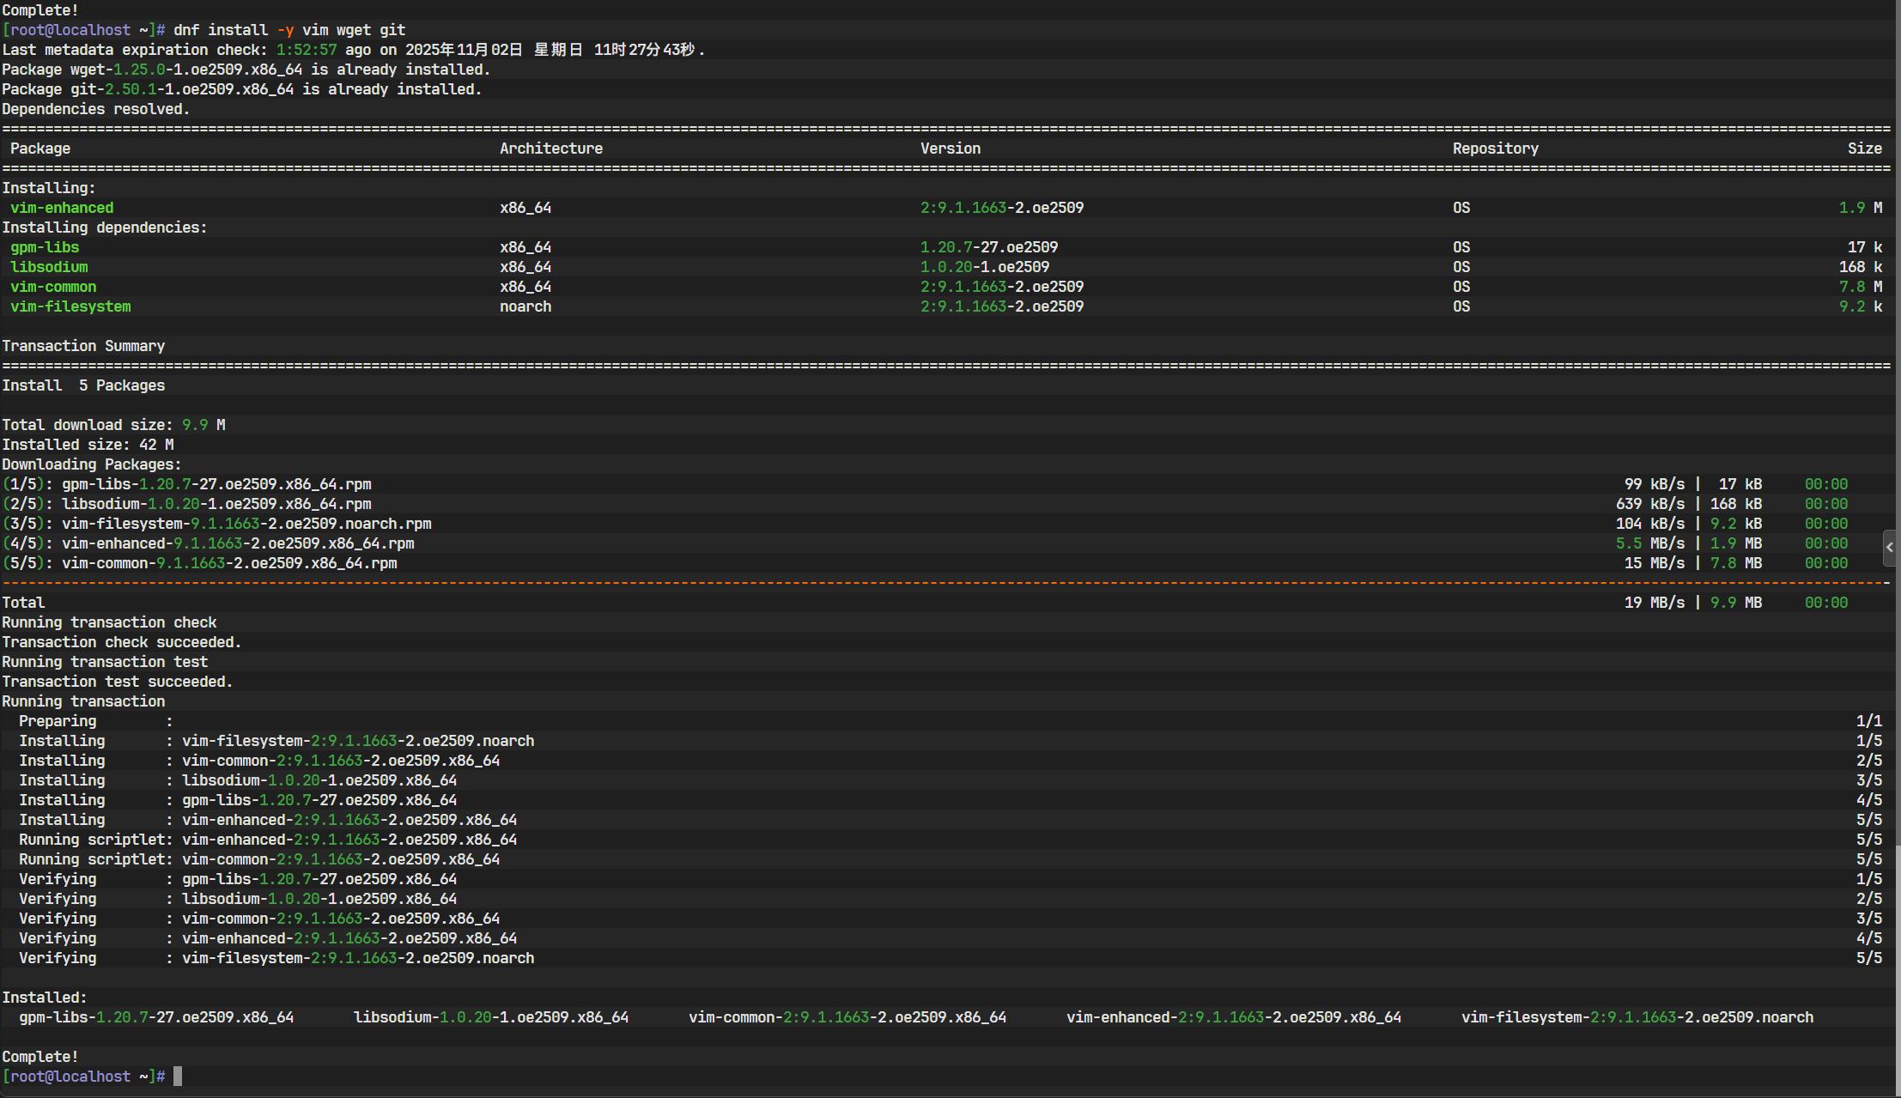Click the green vim-enhanced package name
Image resolution: width=1901 pixels, height=1098 pixels.
tap(62, 208)
